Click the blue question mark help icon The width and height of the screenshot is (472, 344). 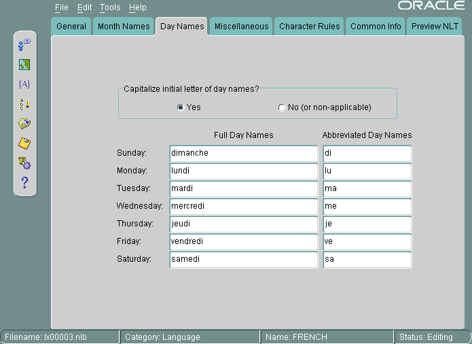(24, 182)
